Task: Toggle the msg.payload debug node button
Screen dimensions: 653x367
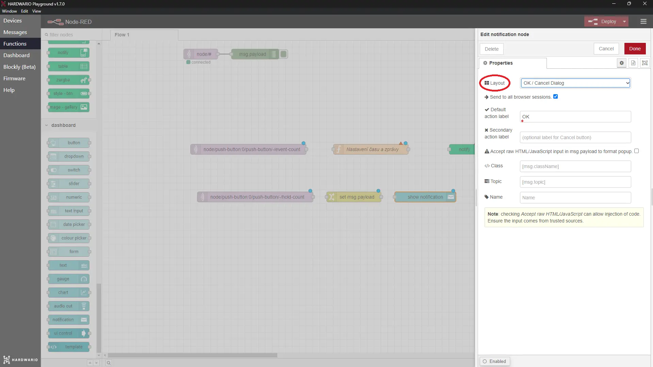Action: [x=283, y=54]
